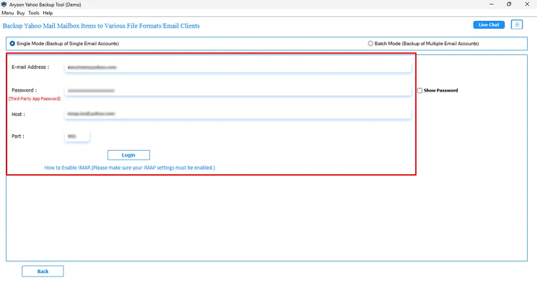This screenshot has height=283, width=537.
Task: Select Batch Mode radio button
Action: 370,43
